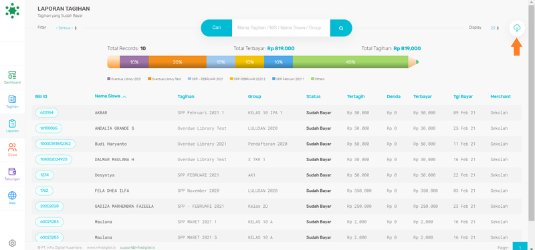Screen dimensions: 535x250
Task: Sort by Tertagih column header
Action: (x=356, y=96)
